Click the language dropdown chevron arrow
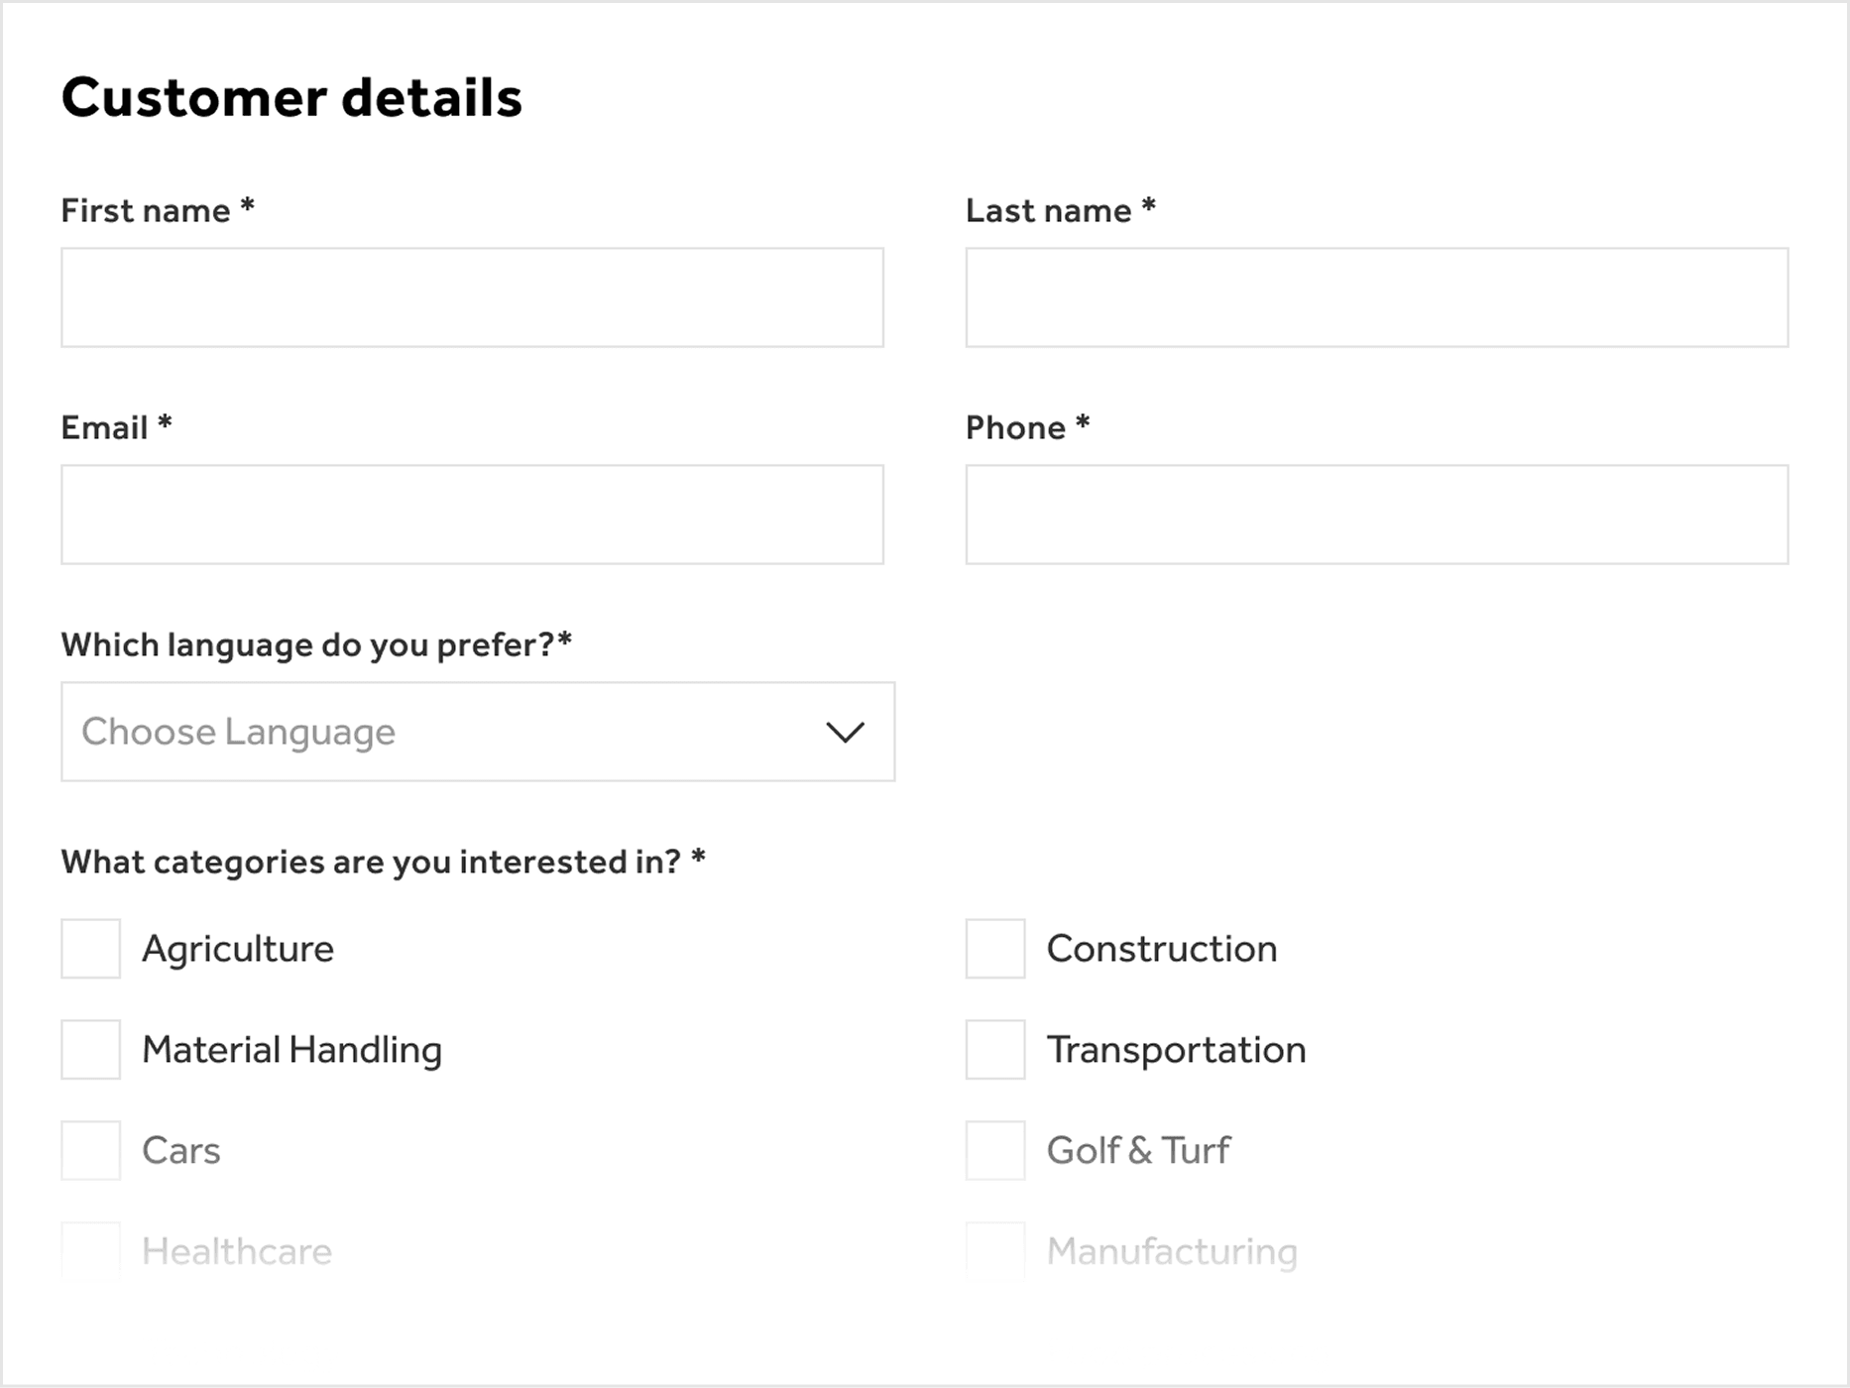The height and width of the screenshot is (1388, 1850). [x=845, y=732]
